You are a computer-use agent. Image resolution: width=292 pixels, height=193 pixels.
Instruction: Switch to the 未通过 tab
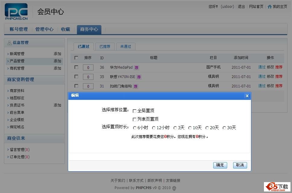point(125,47)
